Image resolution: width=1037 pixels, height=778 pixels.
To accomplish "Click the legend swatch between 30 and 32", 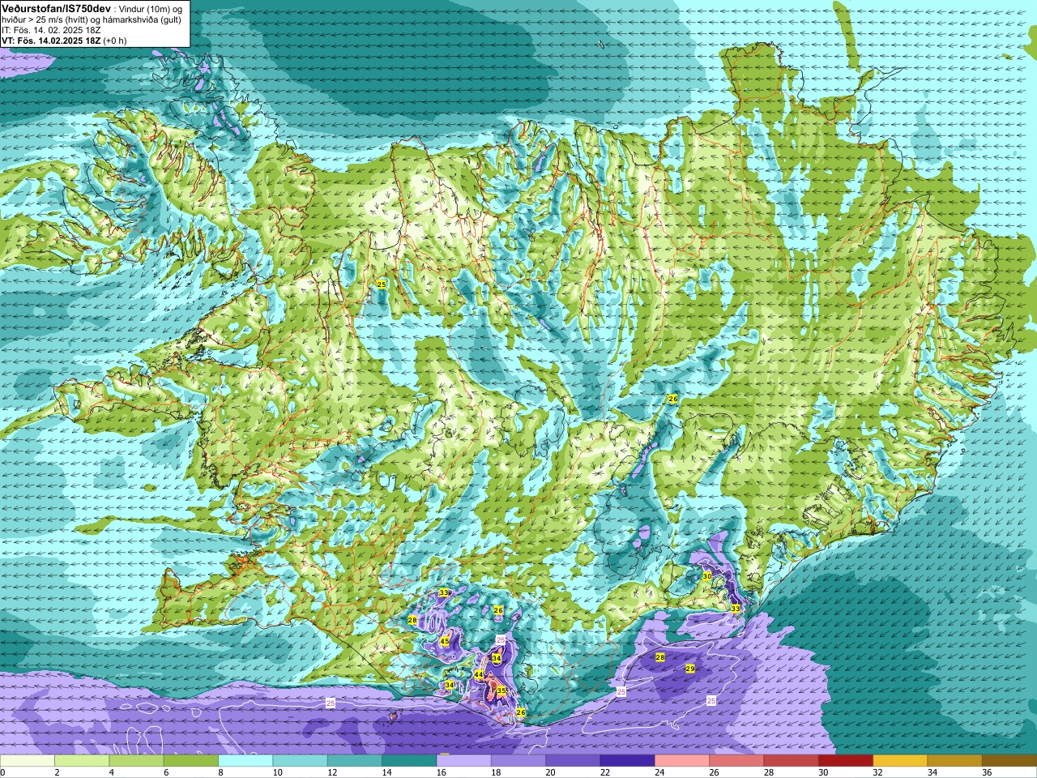I will click(x=846, y=761).
